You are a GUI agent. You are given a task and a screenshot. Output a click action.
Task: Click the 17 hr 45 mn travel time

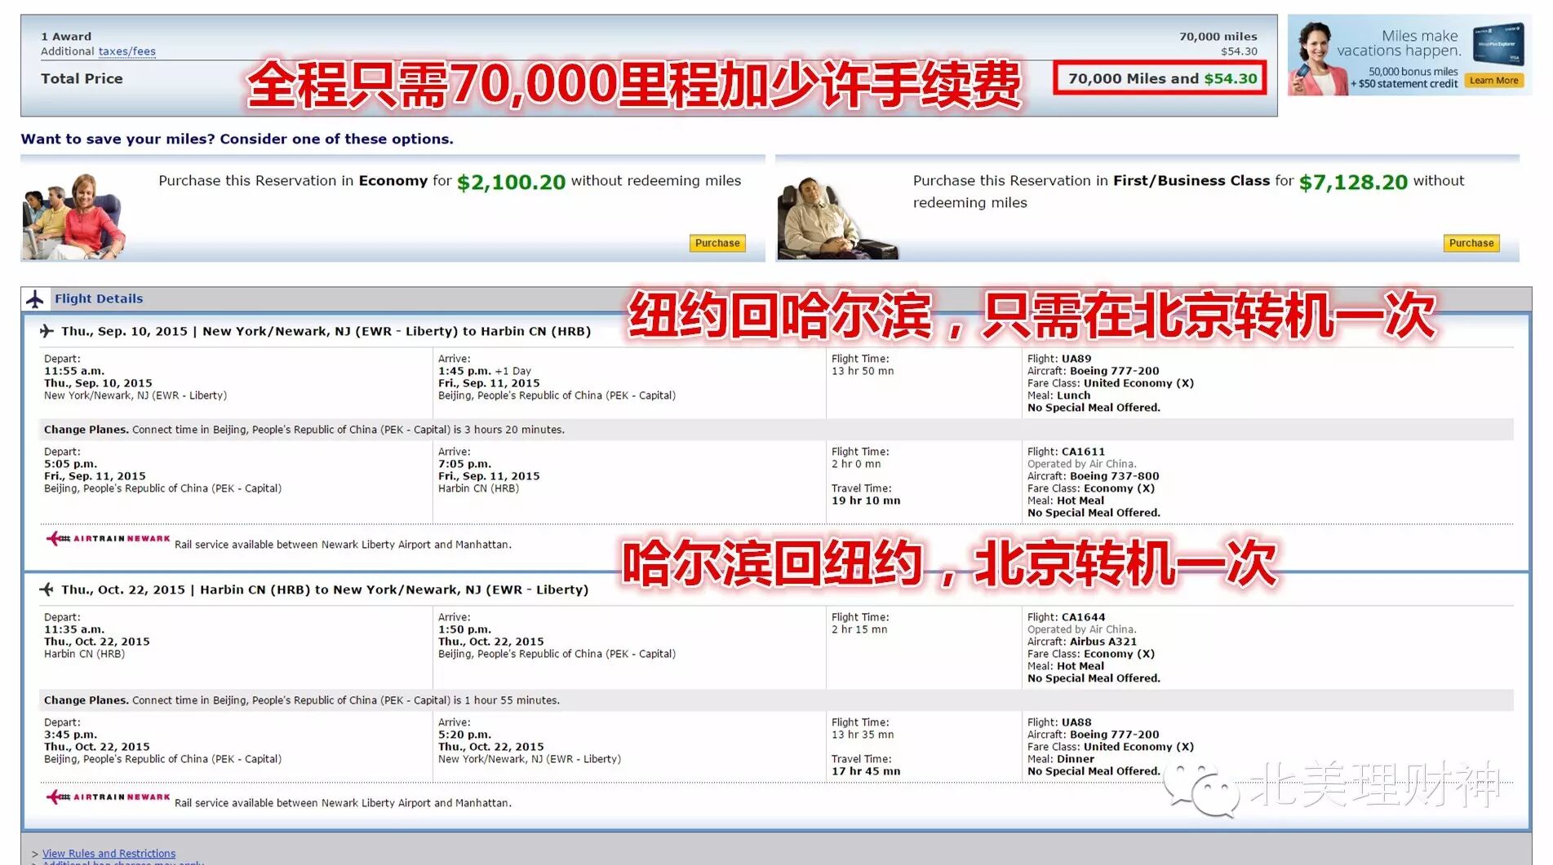pyautogui.click(x=866, y=771)
